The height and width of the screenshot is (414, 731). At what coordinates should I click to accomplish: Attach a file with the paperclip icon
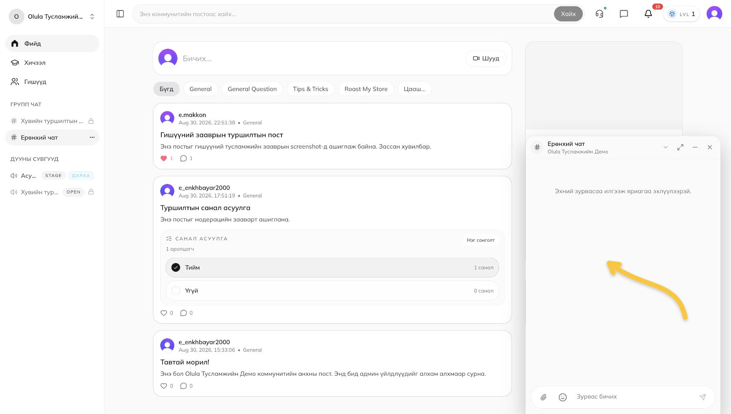coord(543,397)
